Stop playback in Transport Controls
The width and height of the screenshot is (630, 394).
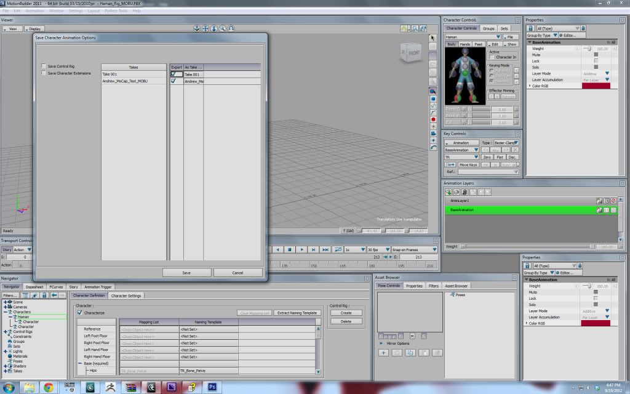coord(289,250)
